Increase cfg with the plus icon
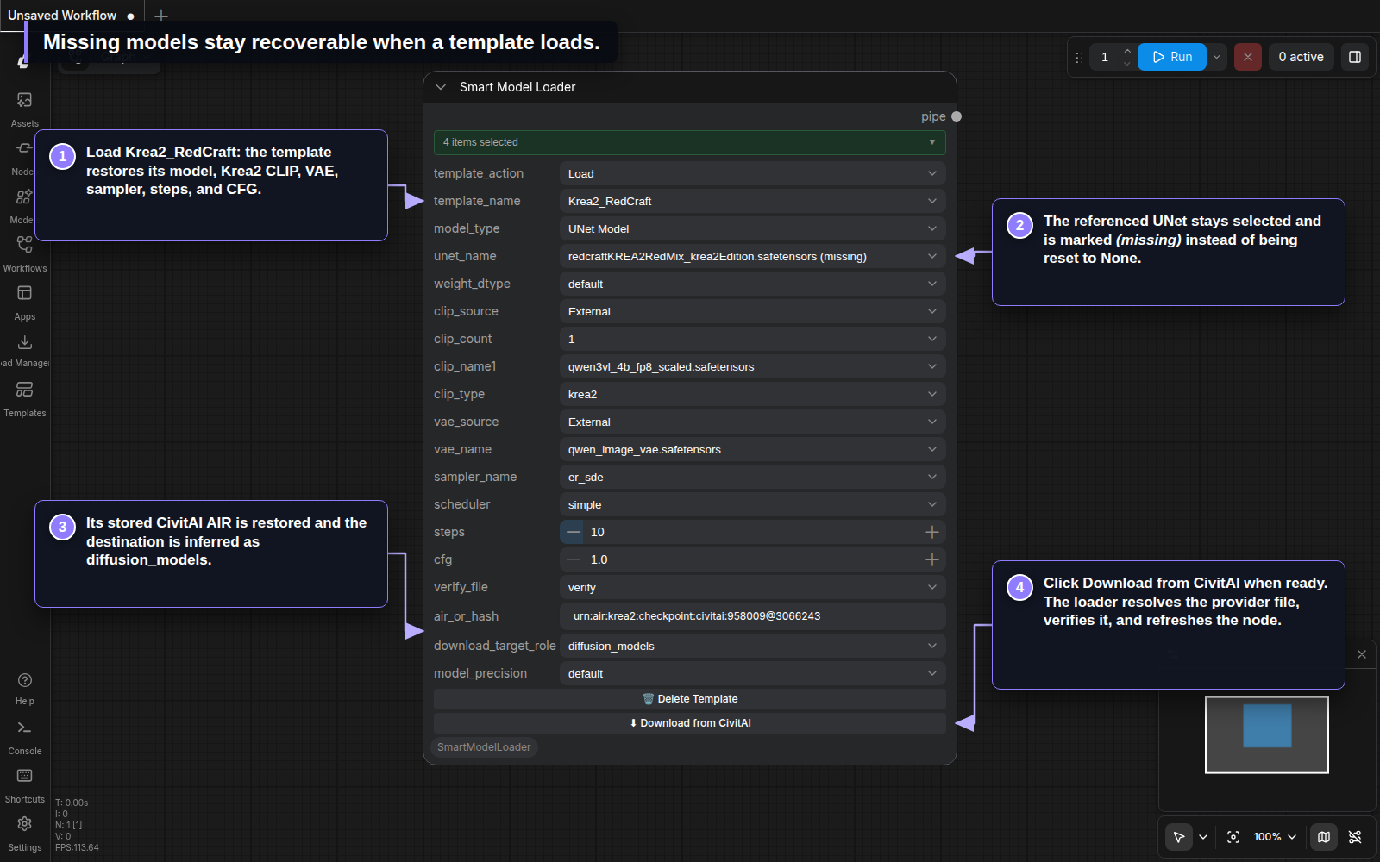Screen dimensions: 1380x862 (932, 559)
